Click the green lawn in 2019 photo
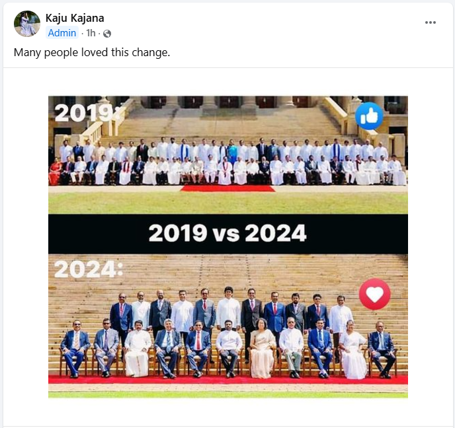The image size is (455, 428). pos(227,203)
